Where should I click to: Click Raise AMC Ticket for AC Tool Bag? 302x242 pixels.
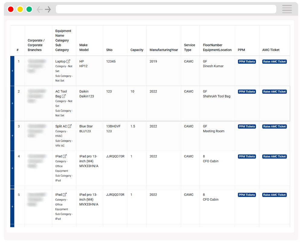[x=274, y=91]
